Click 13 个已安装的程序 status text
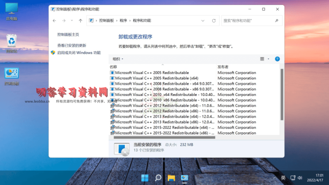This screenshot has height=185, width=329. (x=149, y=150)
